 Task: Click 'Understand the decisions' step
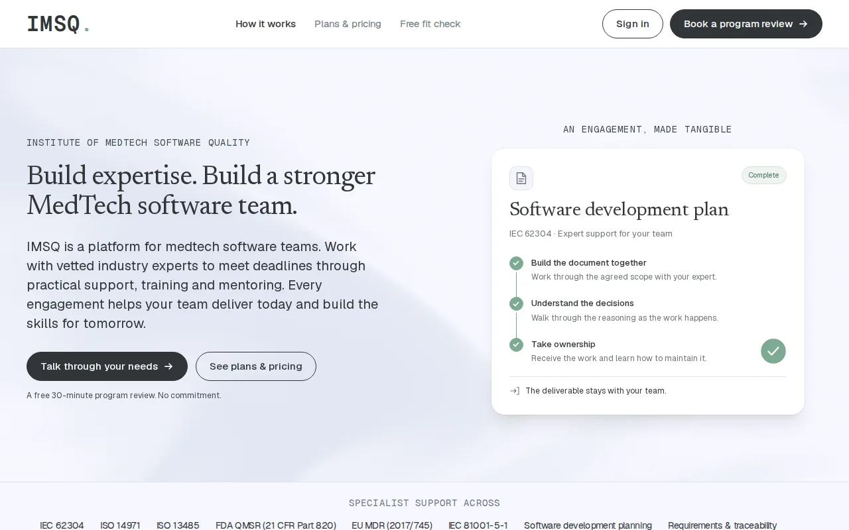tap(582, 303)
